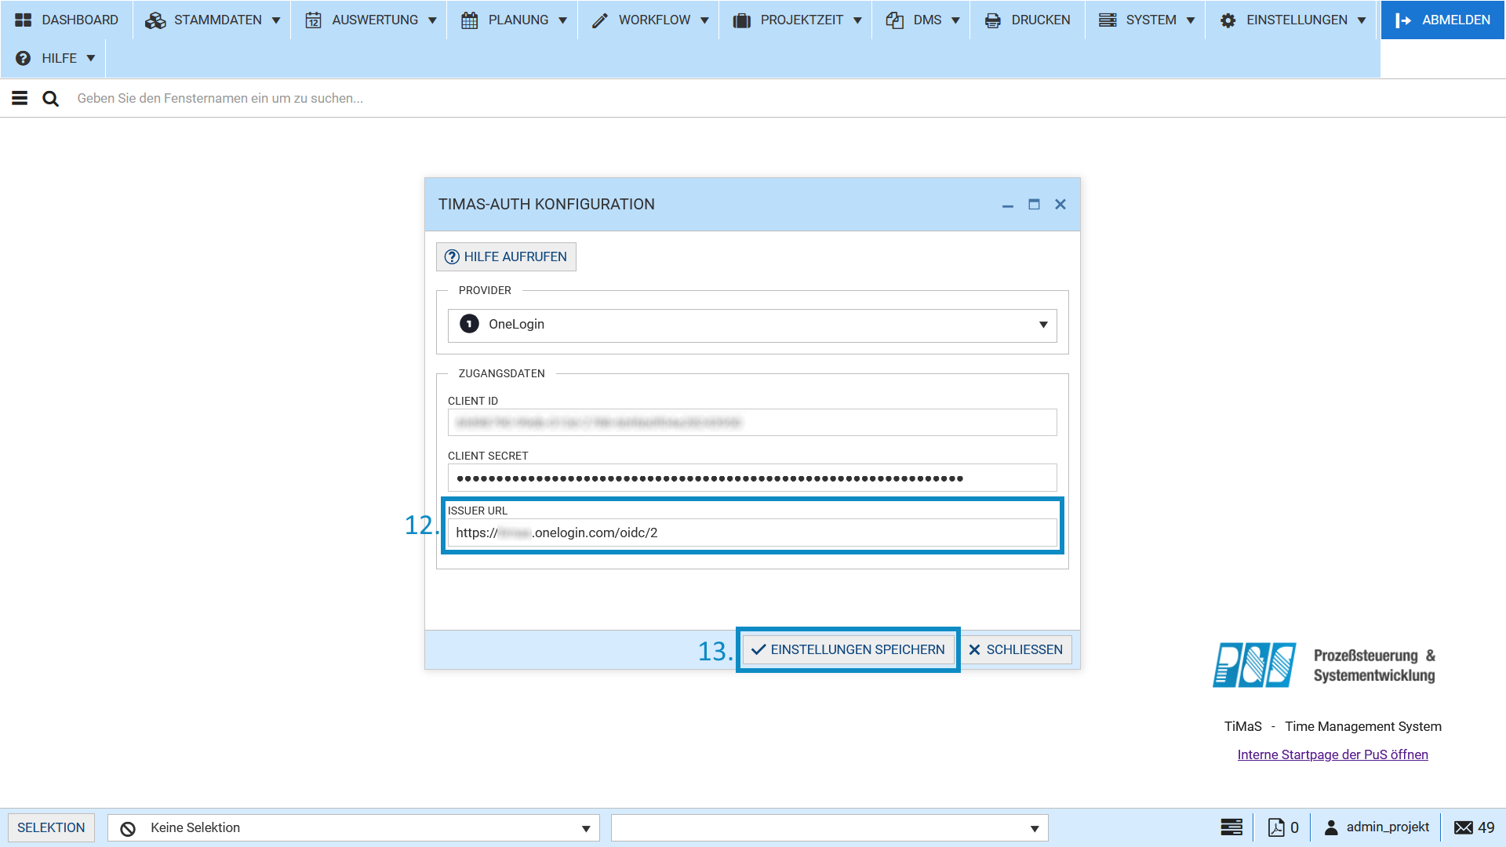
Task: Click the Client ID input field
Action: (752, 422)
